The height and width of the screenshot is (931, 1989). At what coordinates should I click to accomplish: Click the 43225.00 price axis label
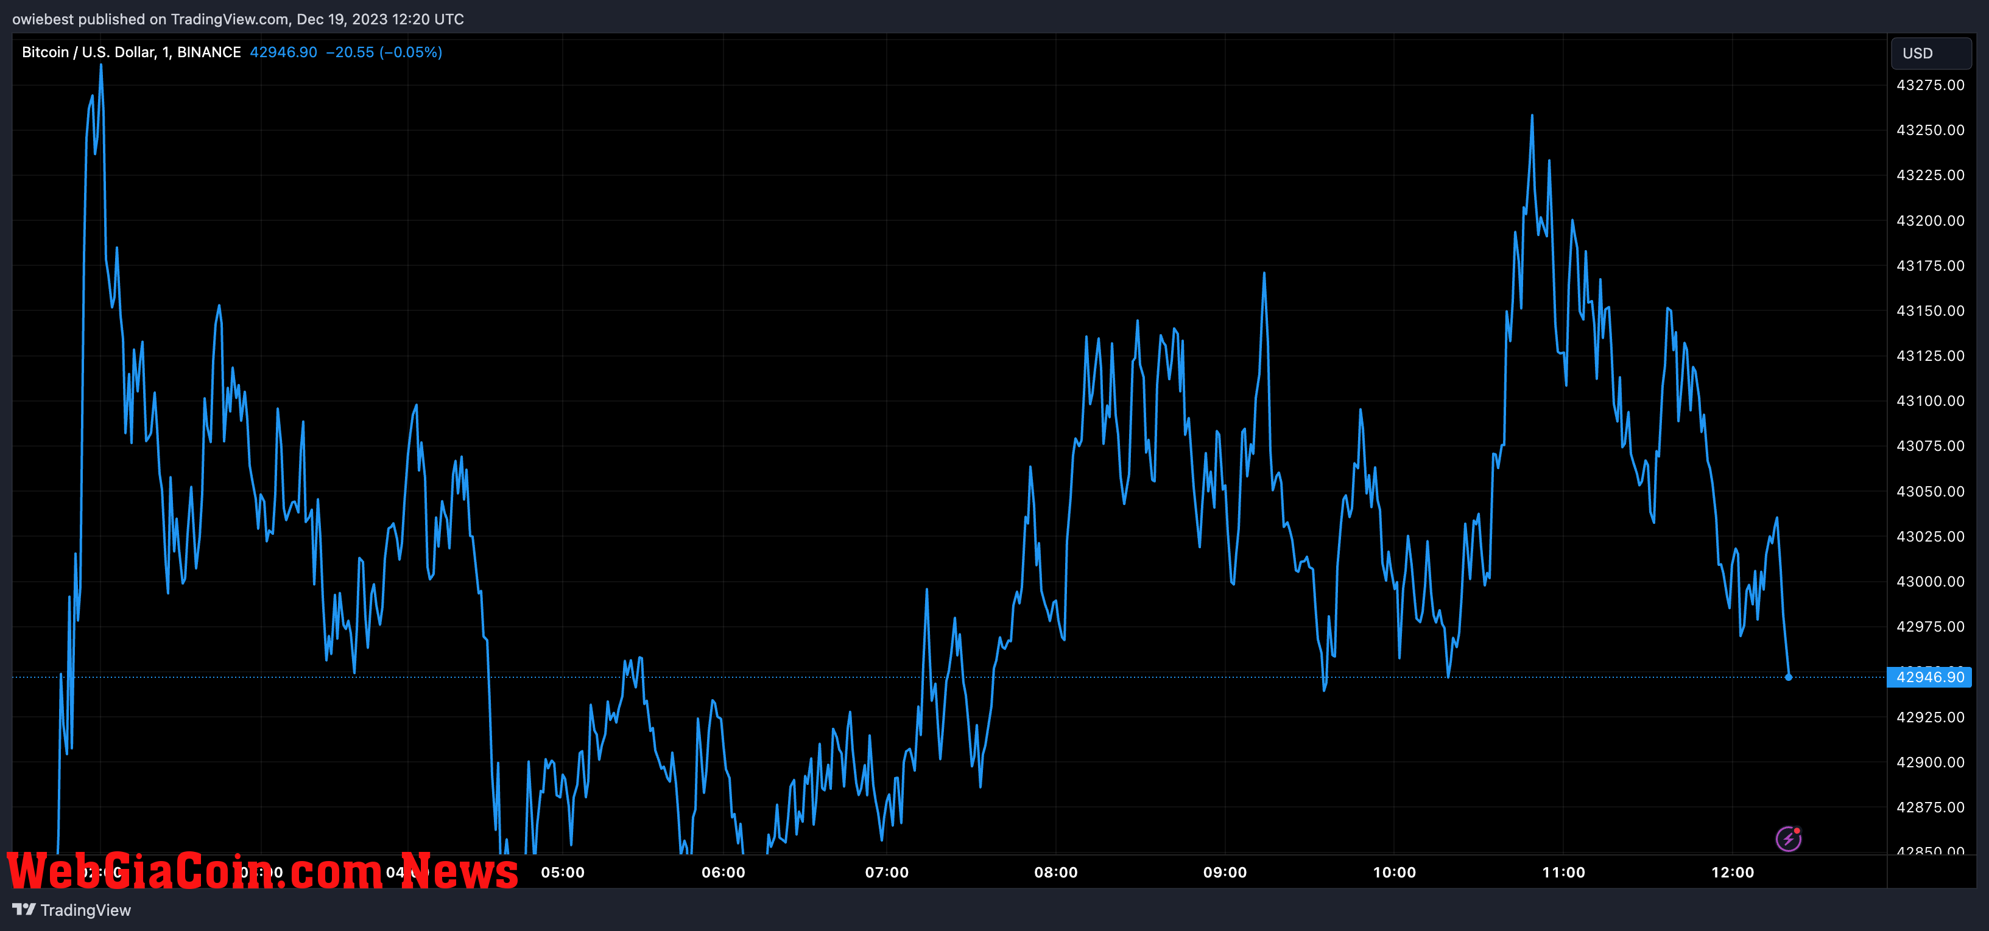tap(1931, 175)
